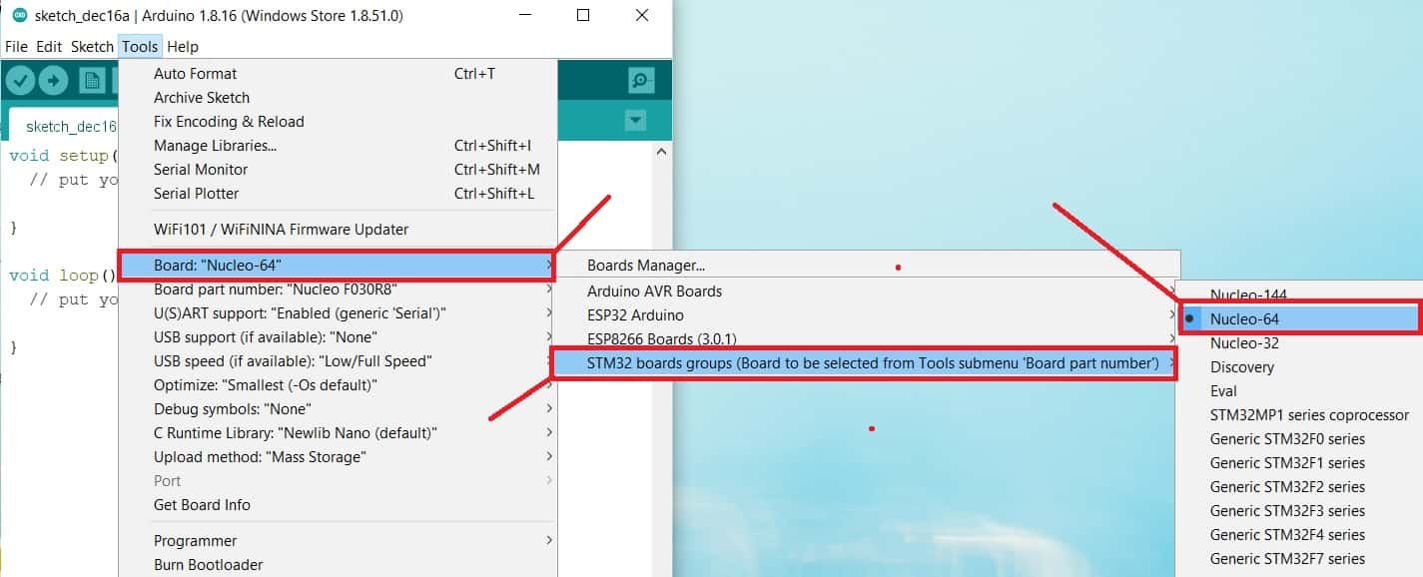
Task: Expand Debug symbols: "None" submenu
Action: pyautogui.click(x=338, y=409)
